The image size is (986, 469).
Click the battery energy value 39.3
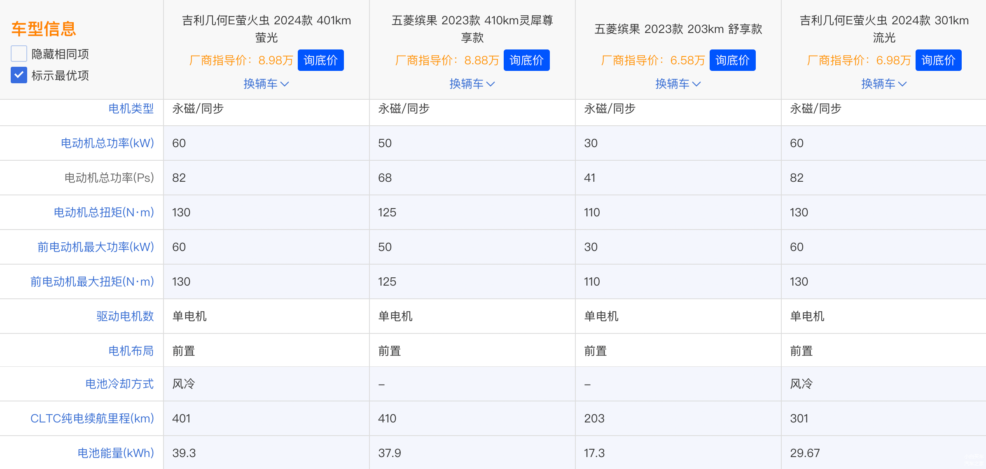point(184,453)
